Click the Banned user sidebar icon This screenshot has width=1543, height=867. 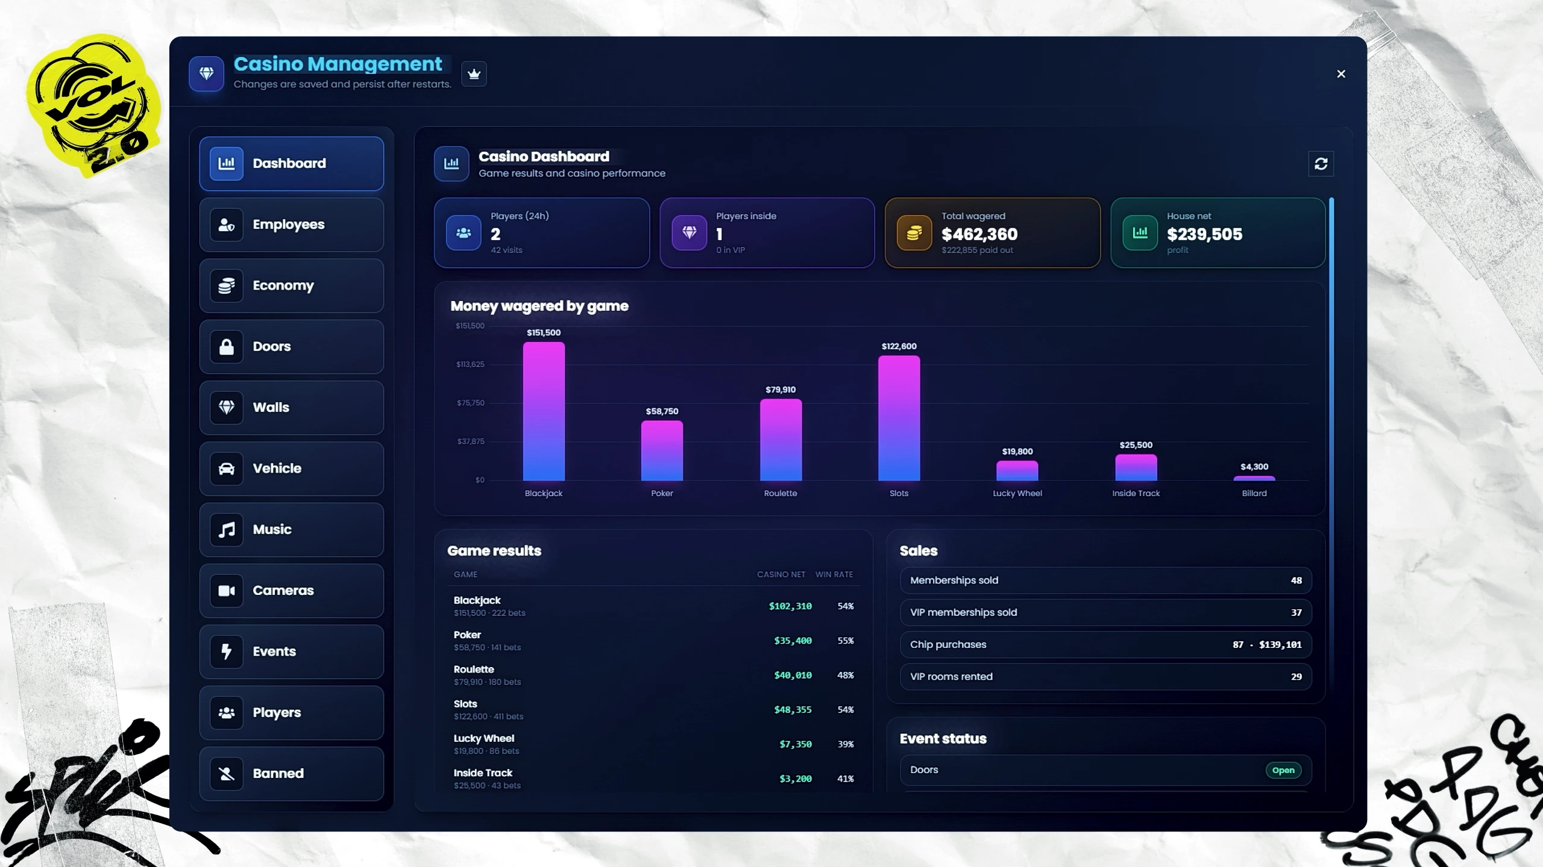point(227,774)
